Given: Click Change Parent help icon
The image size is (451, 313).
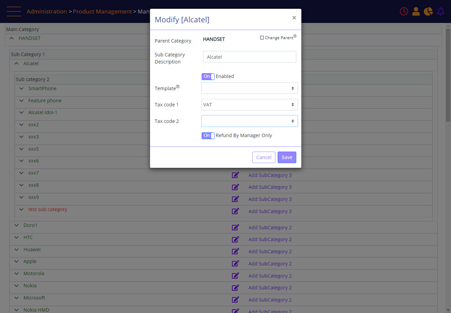Looking at the screenshot, I should (295, 36).
